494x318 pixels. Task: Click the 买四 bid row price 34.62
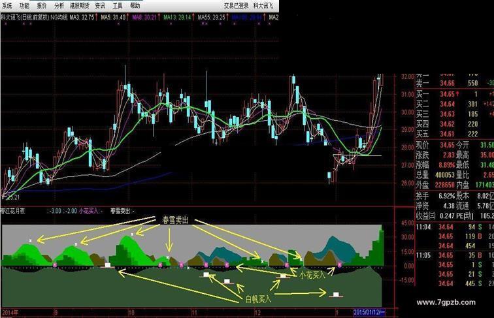[x=448, y=124]
